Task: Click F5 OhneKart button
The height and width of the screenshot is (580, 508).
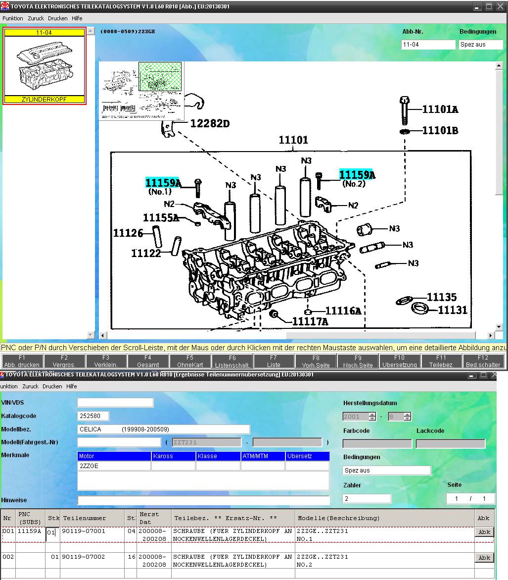Action: pyautogui.click(x=190, y=361)
